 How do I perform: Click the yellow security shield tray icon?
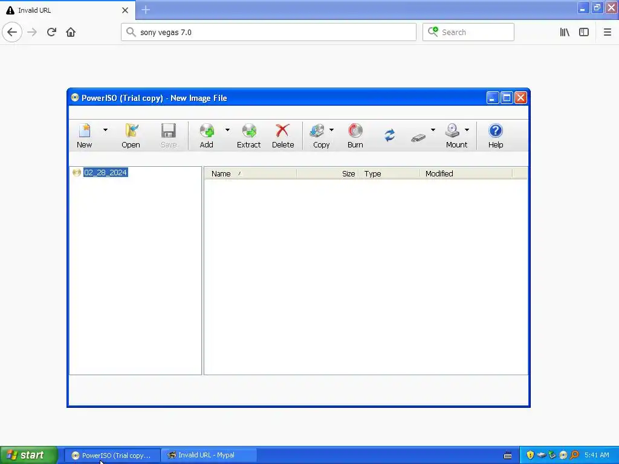point(530,455)
